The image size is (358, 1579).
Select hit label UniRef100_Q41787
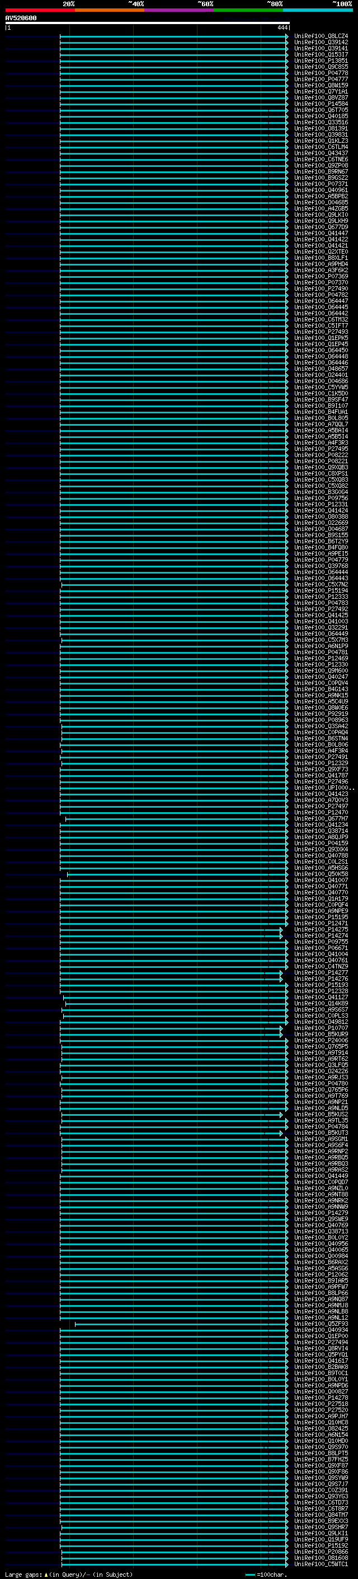pos(321,775)
